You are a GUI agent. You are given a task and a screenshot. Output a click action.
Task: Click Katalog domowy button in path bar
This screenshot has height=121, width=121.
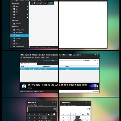40,3
